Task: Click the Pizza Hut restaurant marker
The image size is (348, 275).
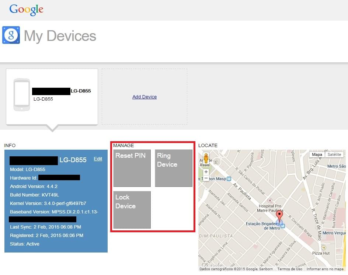Action: pyautogui.click(x=324, y=247)
